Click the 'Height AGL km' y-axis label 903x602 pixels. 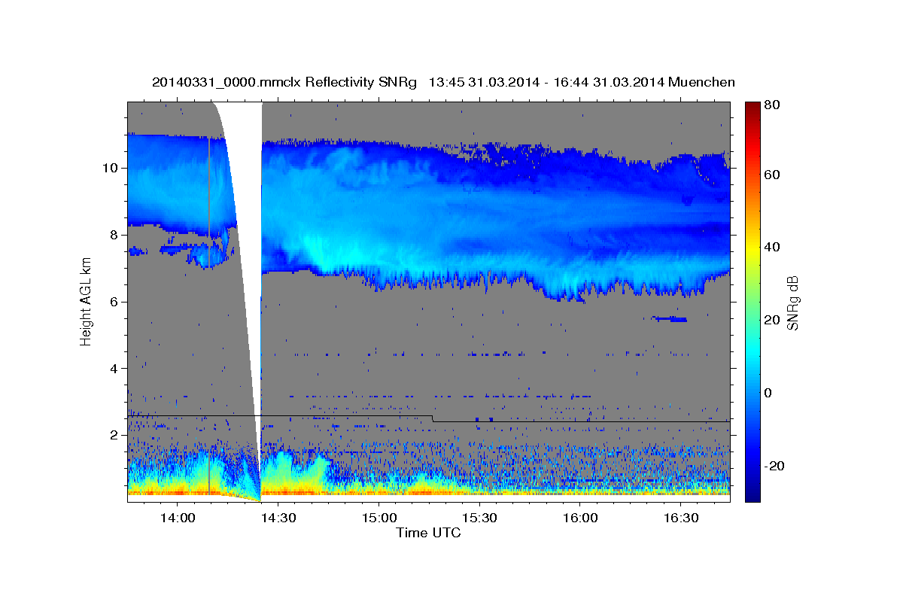pyautogui.click(x=86, y=300)
